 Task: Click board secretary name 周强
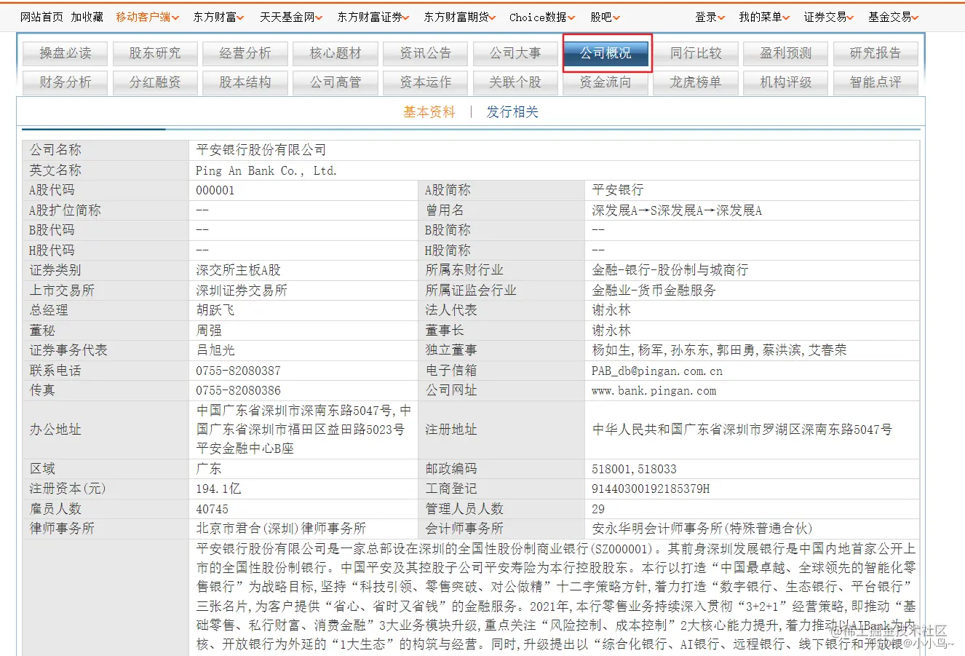pos(209,331)
